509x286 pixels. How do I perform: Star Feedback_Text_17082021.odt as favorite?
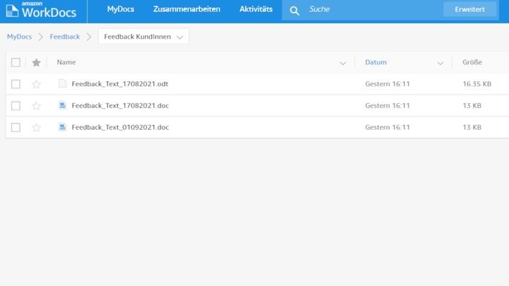(36, 84)
